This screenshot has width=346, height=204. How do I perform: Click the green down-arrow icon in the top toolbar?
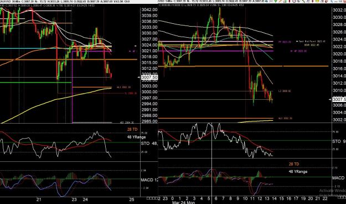click(276, 1)
